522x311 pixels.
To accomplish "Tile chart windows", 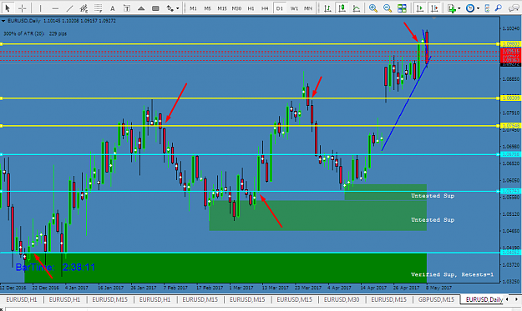I will [x=402, y=8].
